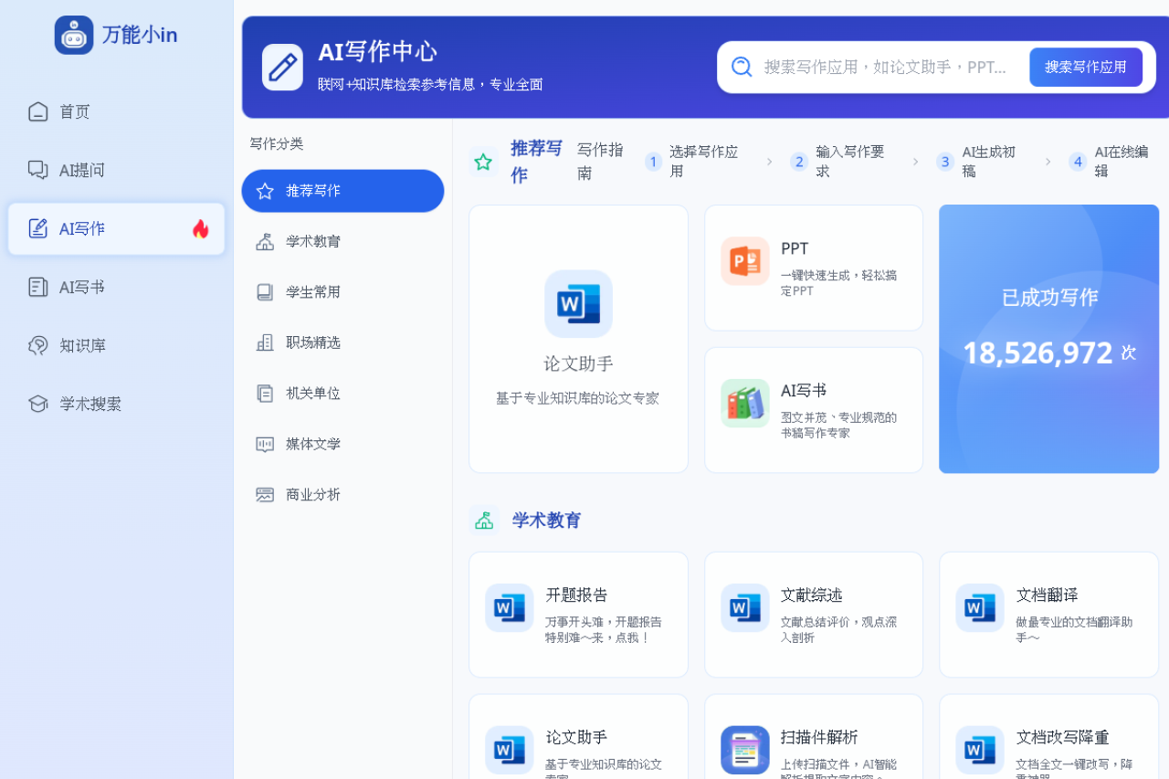The height and width of the screenshot is (779, 1169).
Task: Click the pencil icon in AI写作中心 banner
Action: 282,67
